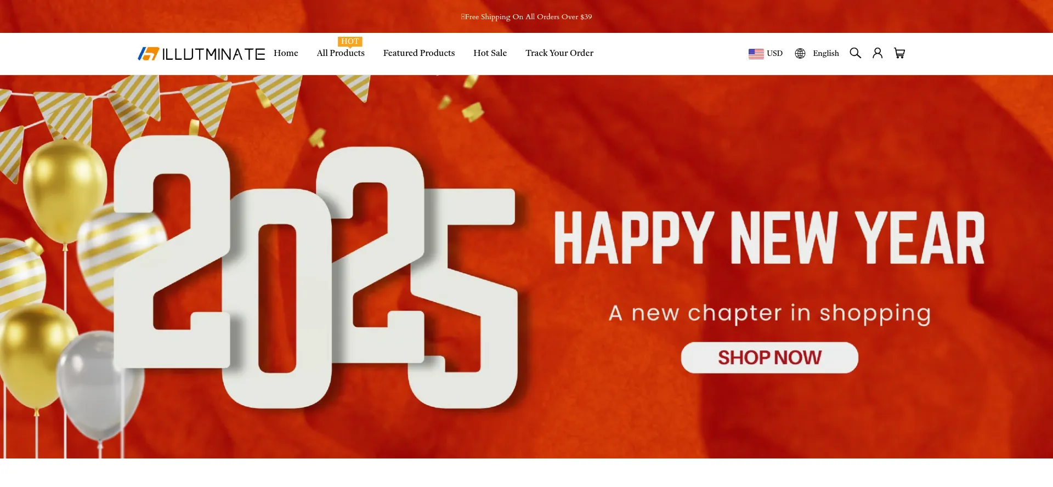Click the 2025 banner graphic

click(316, 271)
